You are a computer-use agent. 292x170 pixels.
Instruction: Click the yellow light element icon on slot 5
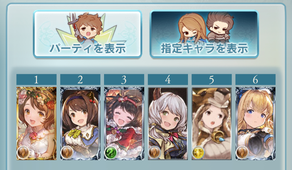pos(198,152)
